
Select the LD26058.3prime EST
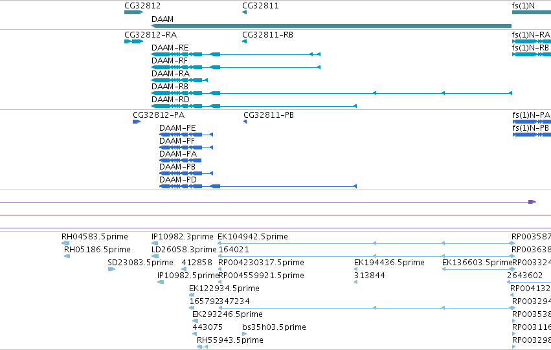click(x=184, y=250)
